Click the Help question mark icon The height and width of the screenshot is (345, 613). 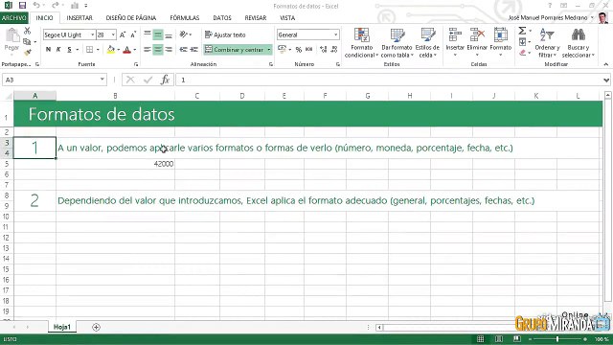pos(550,6)
